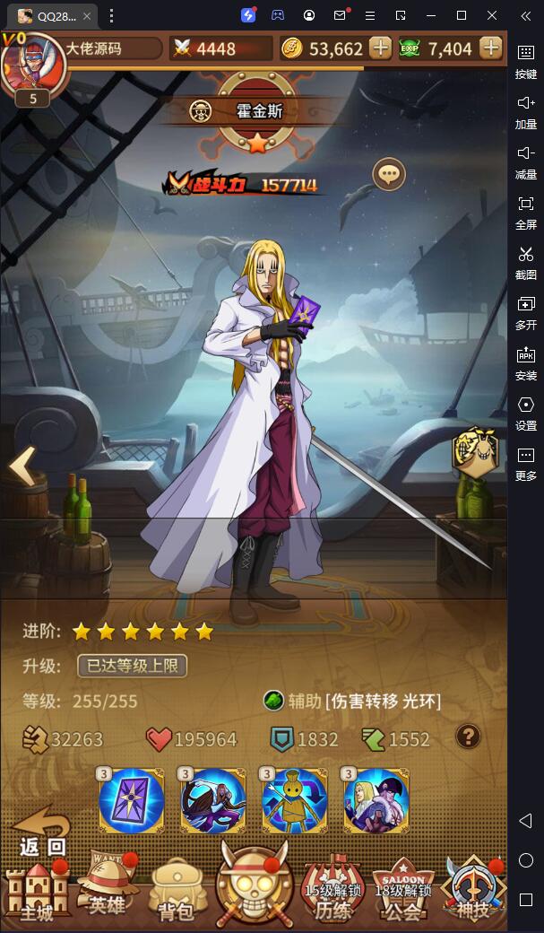
Task: Tap the player avatar portrait
Action: 32,63
